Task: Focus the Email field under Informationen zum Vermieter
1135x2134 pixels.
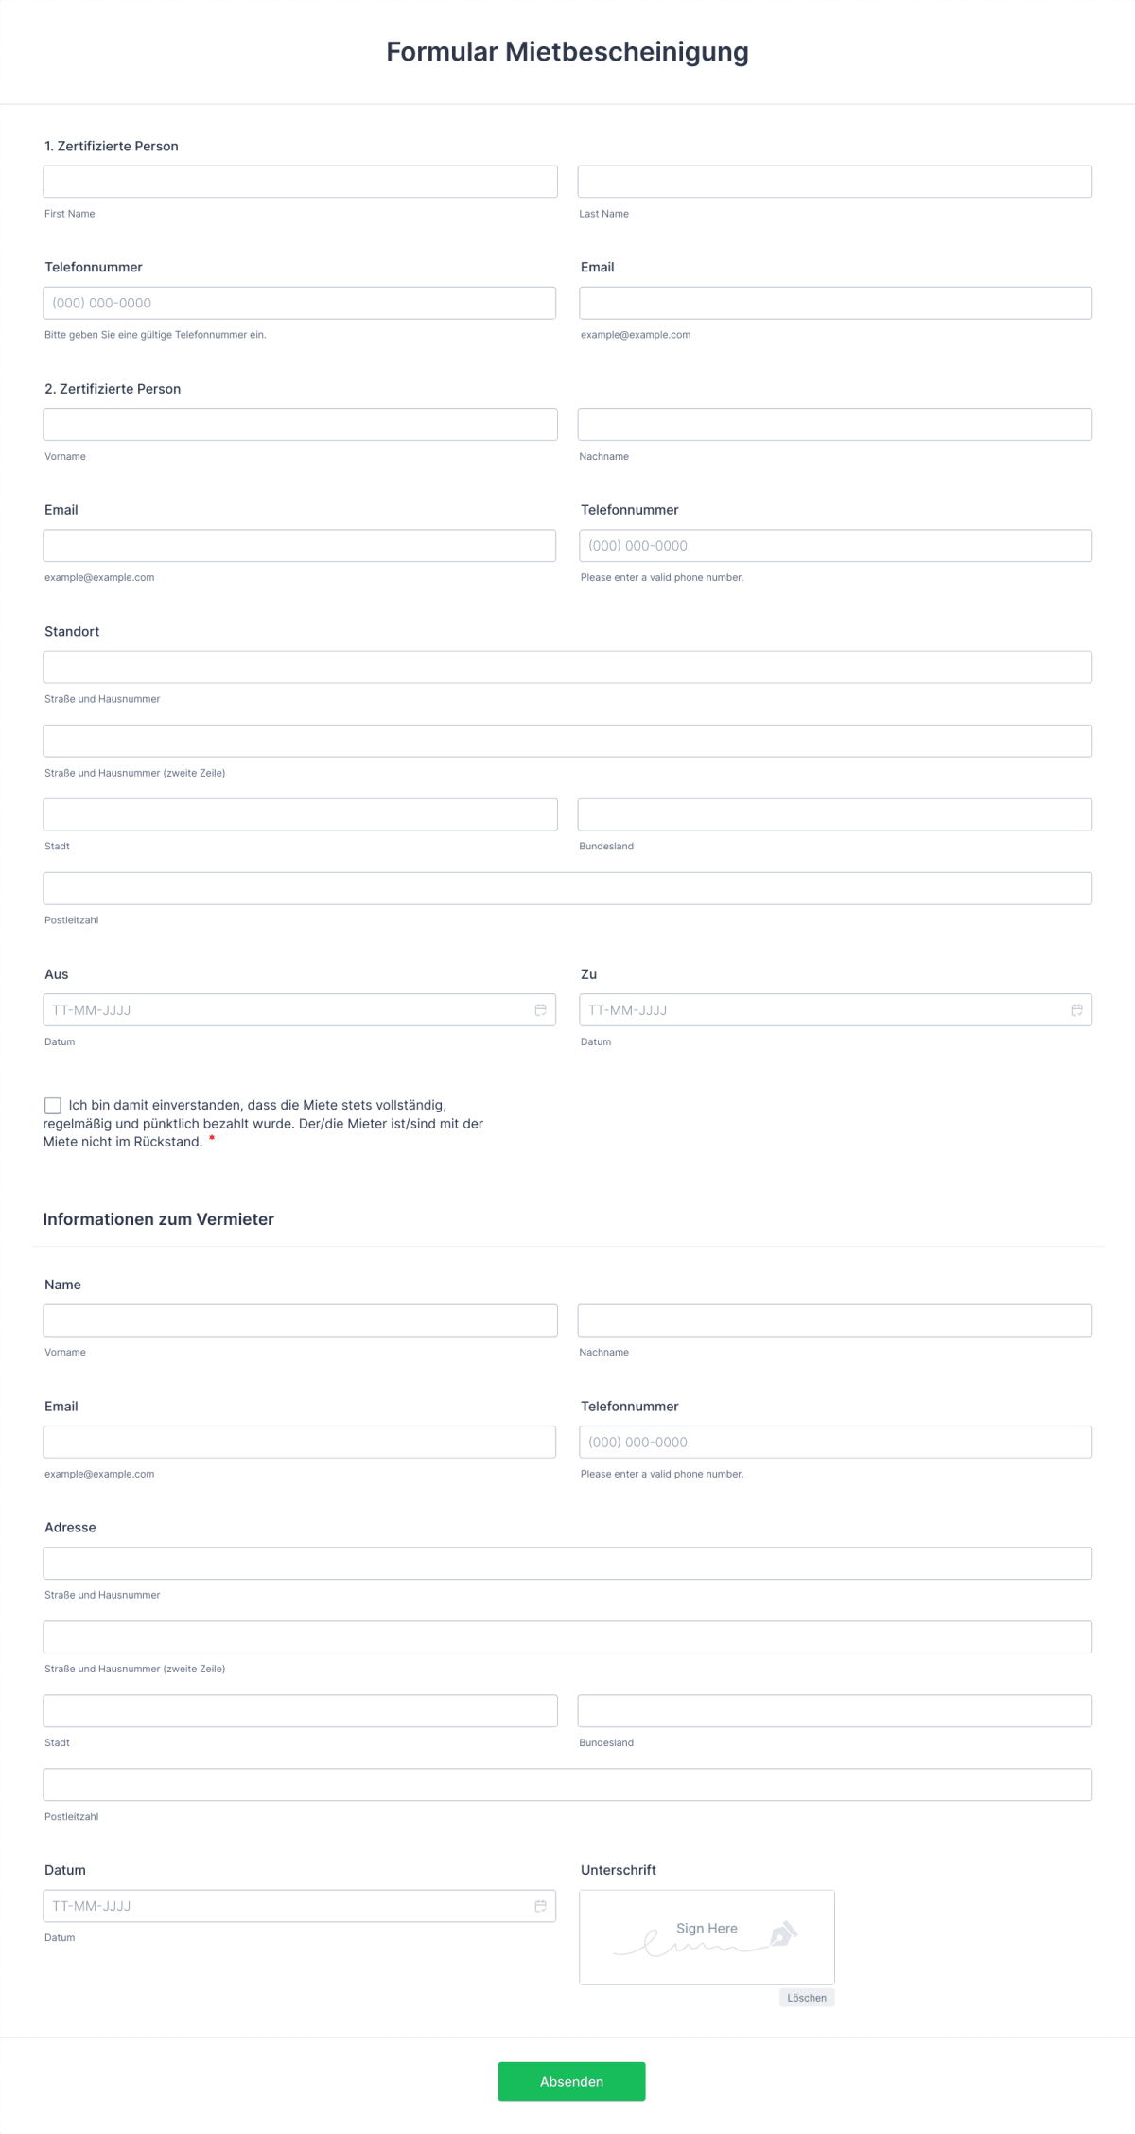Action: pos(300,1442)
